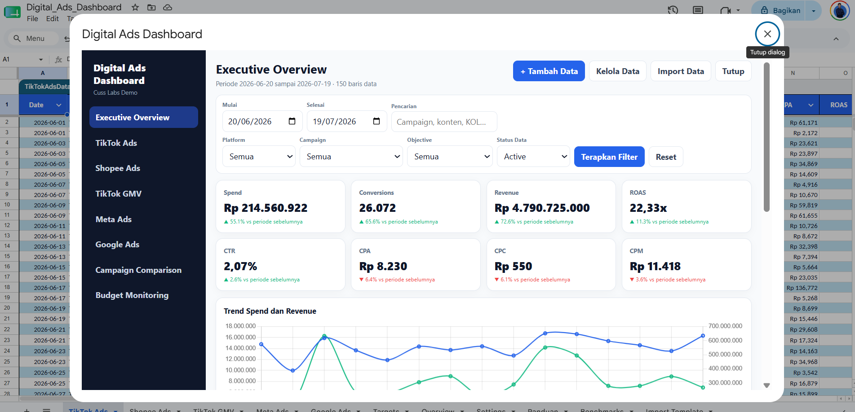Expand the Objective dropdown
This screenshot has height=412, width=855.
click(x=450, y=156)
